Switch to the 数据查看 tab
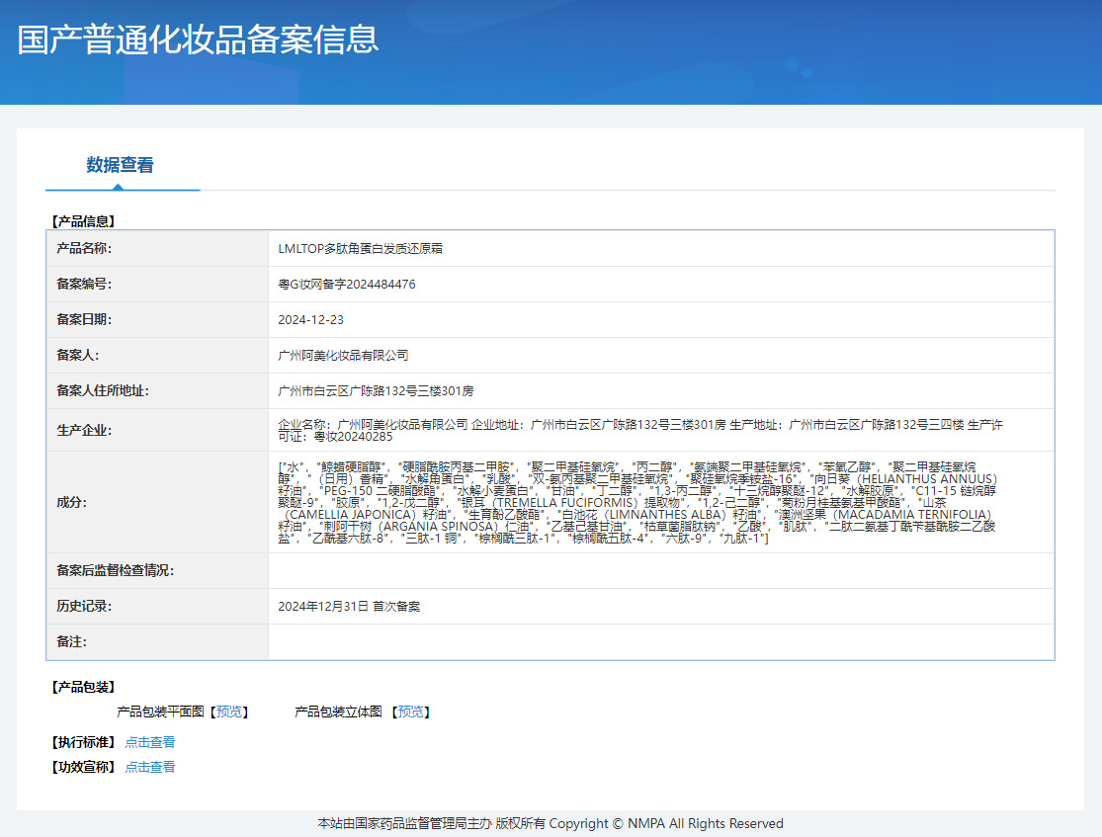 tap(120, 165)
